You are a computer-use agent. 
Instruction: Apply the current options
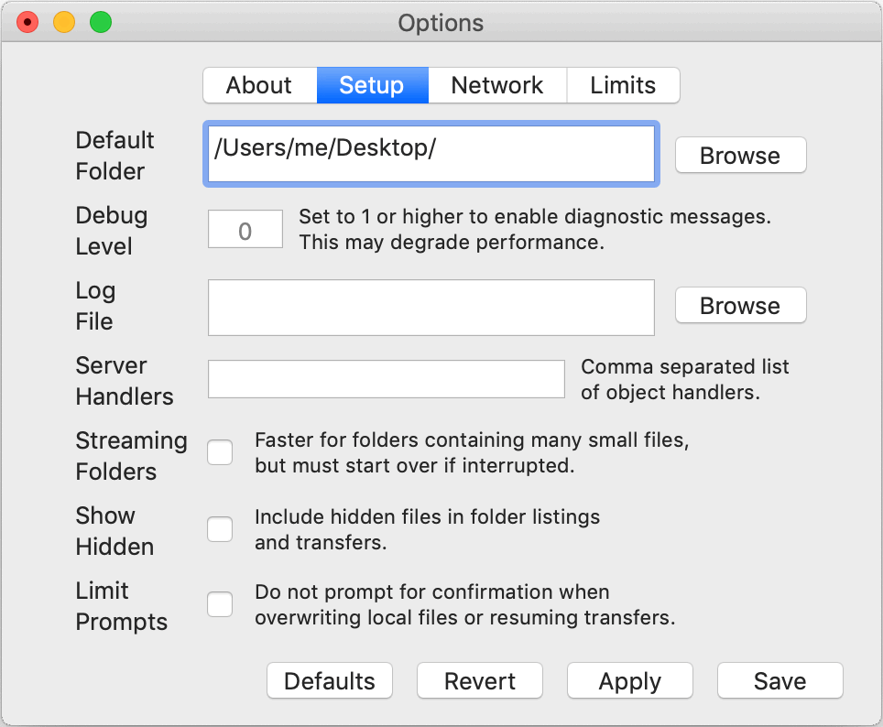[x=629, y=681]
